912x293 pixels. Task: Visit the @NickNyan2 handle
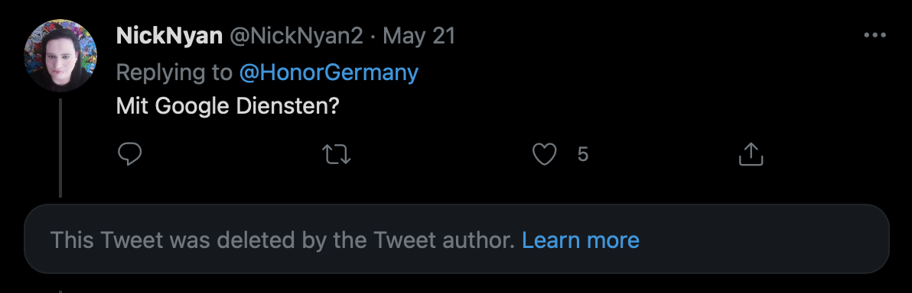click(x=297, y=37)
